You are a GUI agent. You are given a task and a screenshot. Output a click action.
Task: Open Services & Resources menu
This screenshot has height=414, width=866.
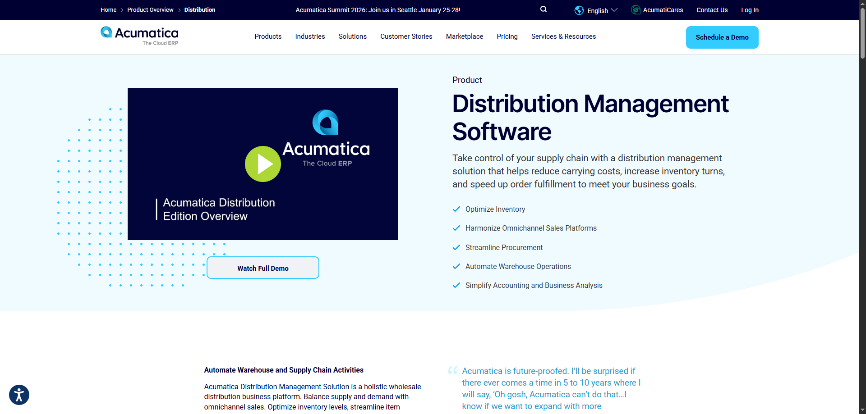pyautogui.click(x=563, y=36)
